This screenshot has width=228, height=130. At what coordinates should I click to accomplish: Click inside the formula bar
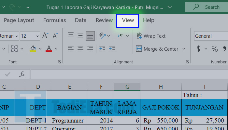tap(129, 74)
